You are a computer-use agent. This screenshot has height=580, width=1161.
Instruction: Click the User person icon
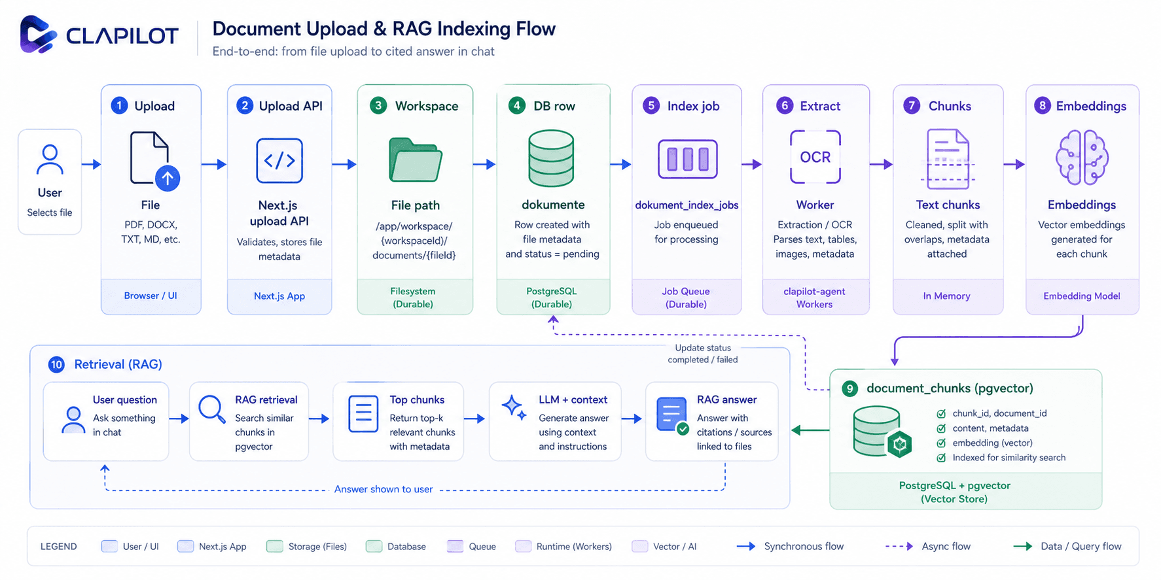point(50,160)
